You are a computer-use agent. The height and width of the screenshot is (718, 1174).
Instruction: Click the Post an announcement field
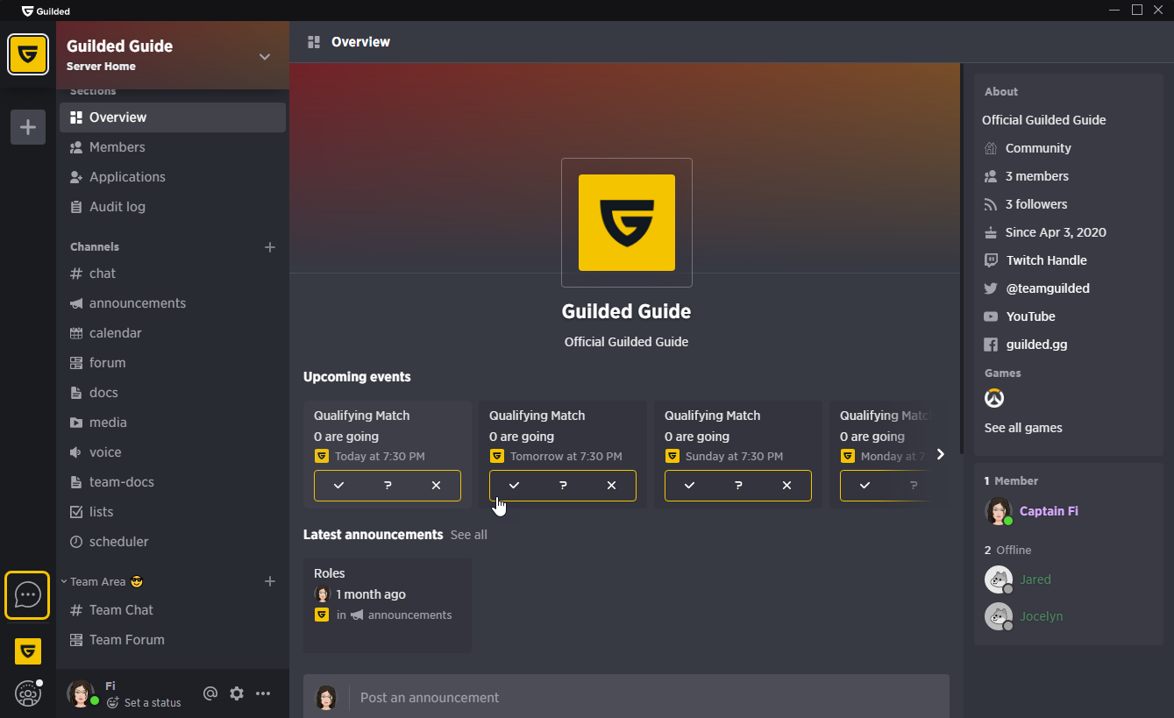point(626,697)
